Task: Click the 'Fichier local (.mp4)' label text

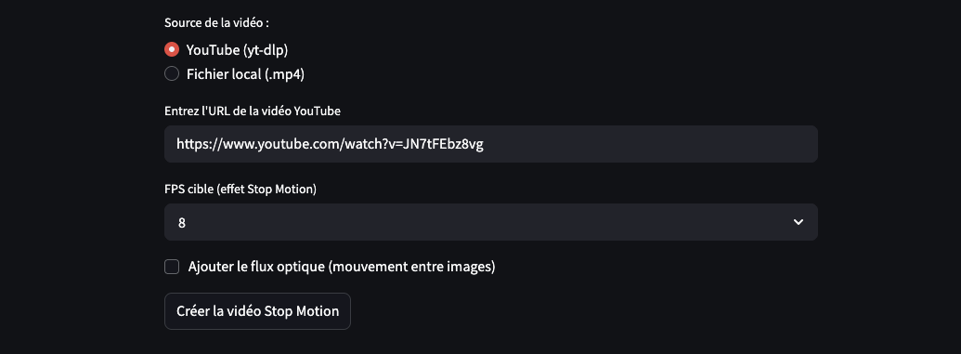Action: pyautogui.click(x=245, y=74)
